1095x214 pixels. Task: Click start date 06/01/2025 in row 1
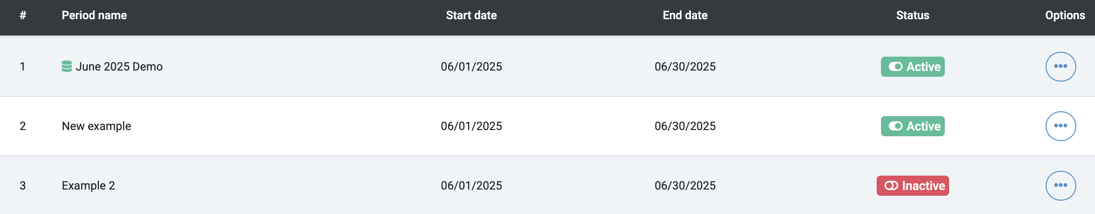(x=471, y=67)
